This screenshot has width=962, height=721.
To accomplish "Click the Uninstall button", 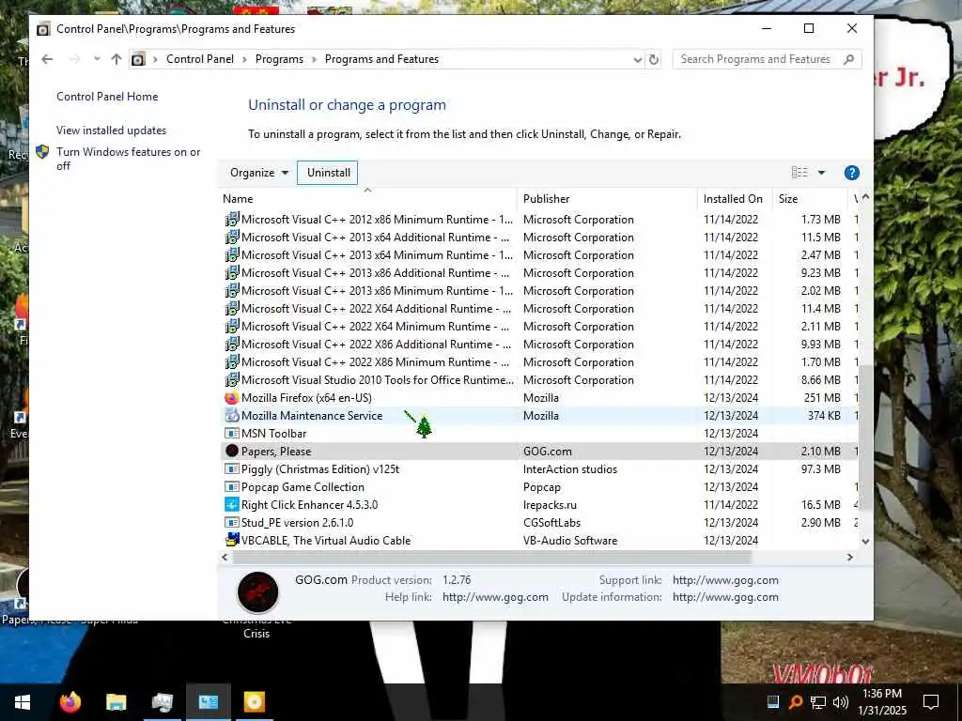I will pos(328,173).
